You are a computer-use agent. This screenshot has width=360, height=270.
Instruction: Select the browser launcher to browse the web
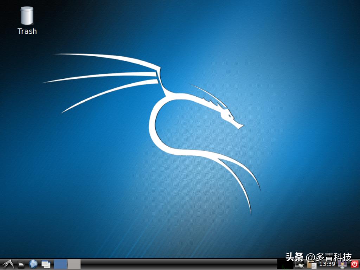(33, 264)
